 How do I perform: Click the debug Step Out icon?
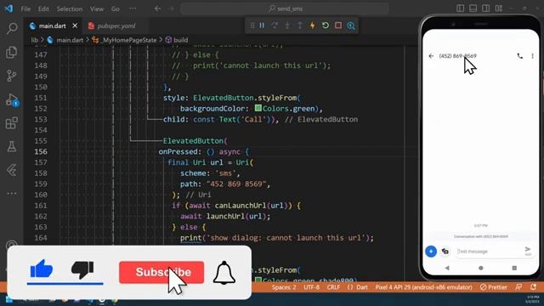tap(300, 25)
